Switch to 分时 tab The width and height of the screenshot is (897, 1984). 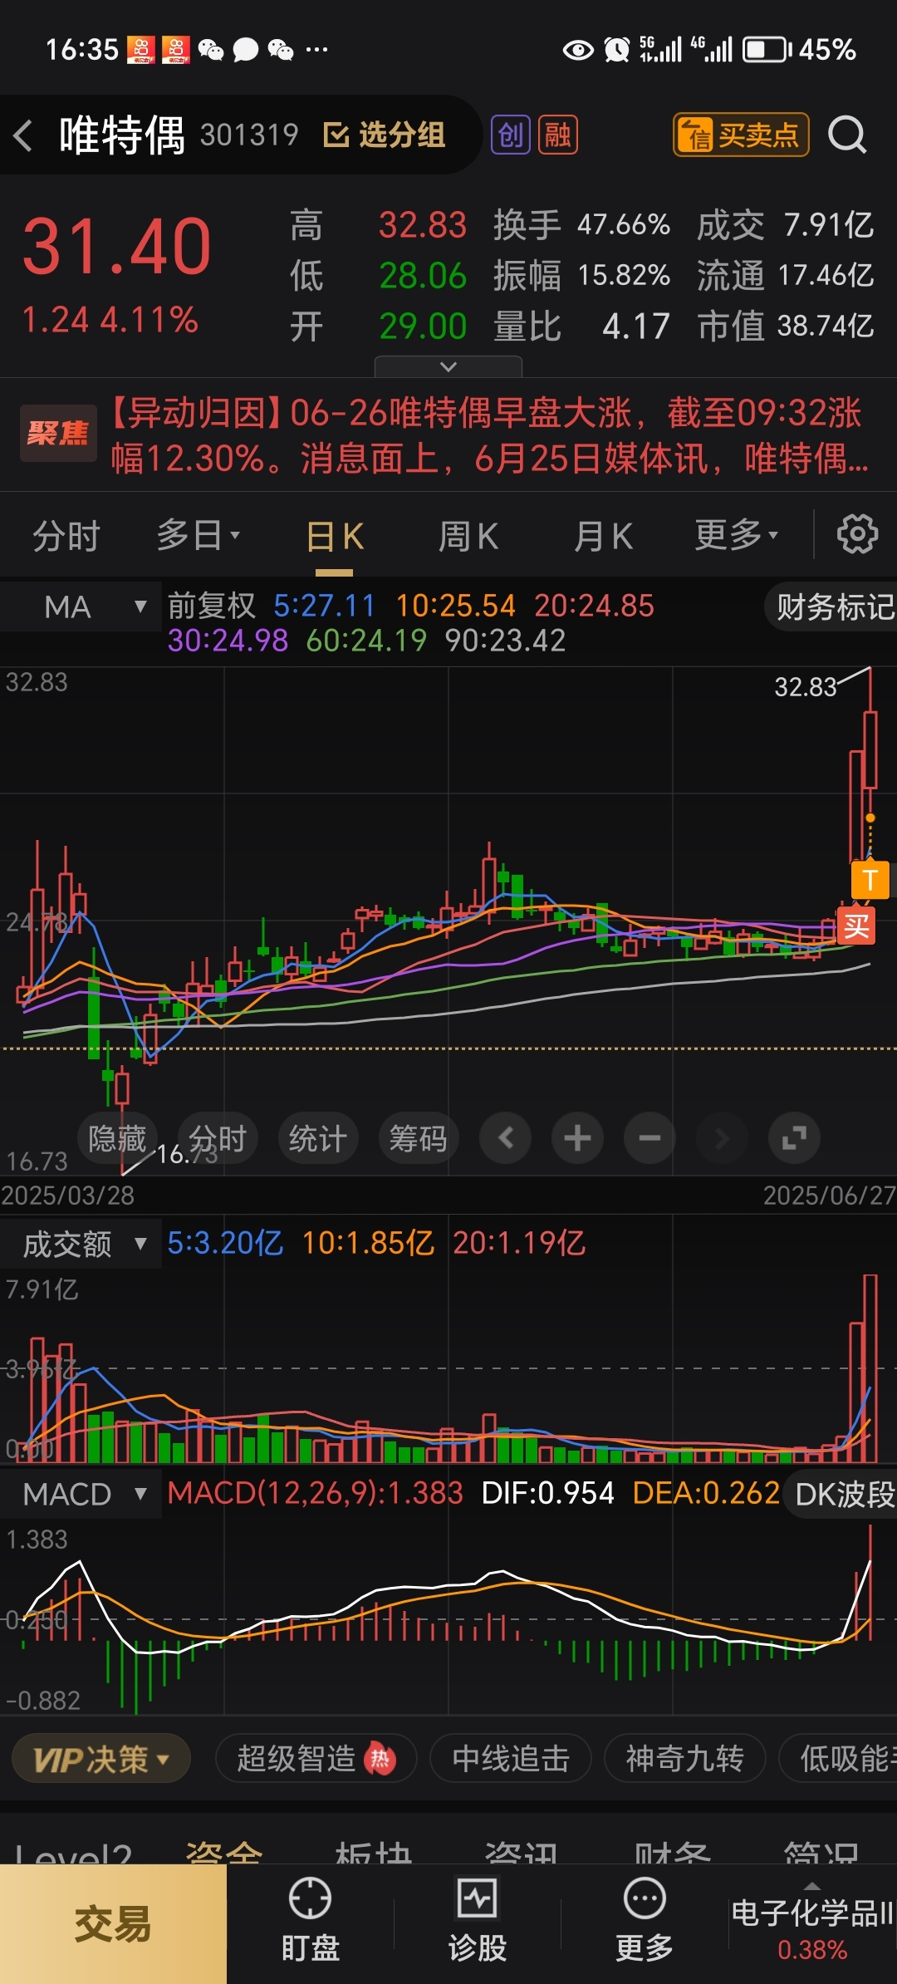66,536
